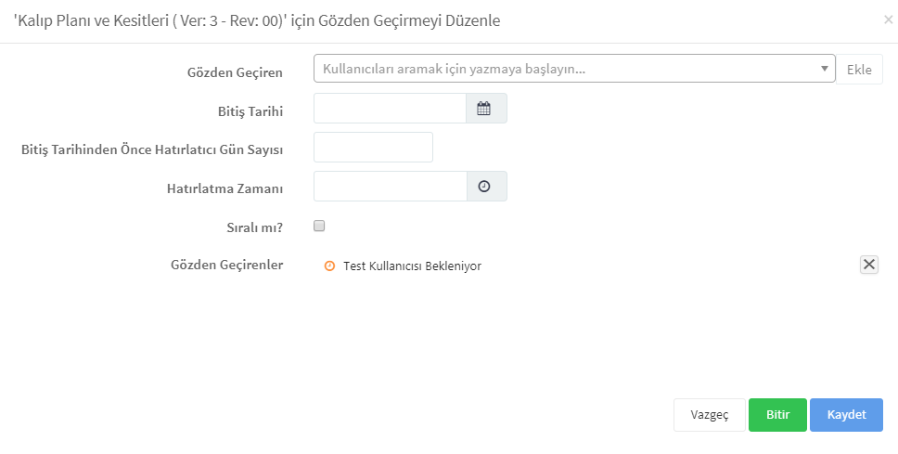The width and height of the screenshot is (898, 454).
Task: Remove Test Kullanıcısı with the X icon
Action: click(x=869, y=265)
